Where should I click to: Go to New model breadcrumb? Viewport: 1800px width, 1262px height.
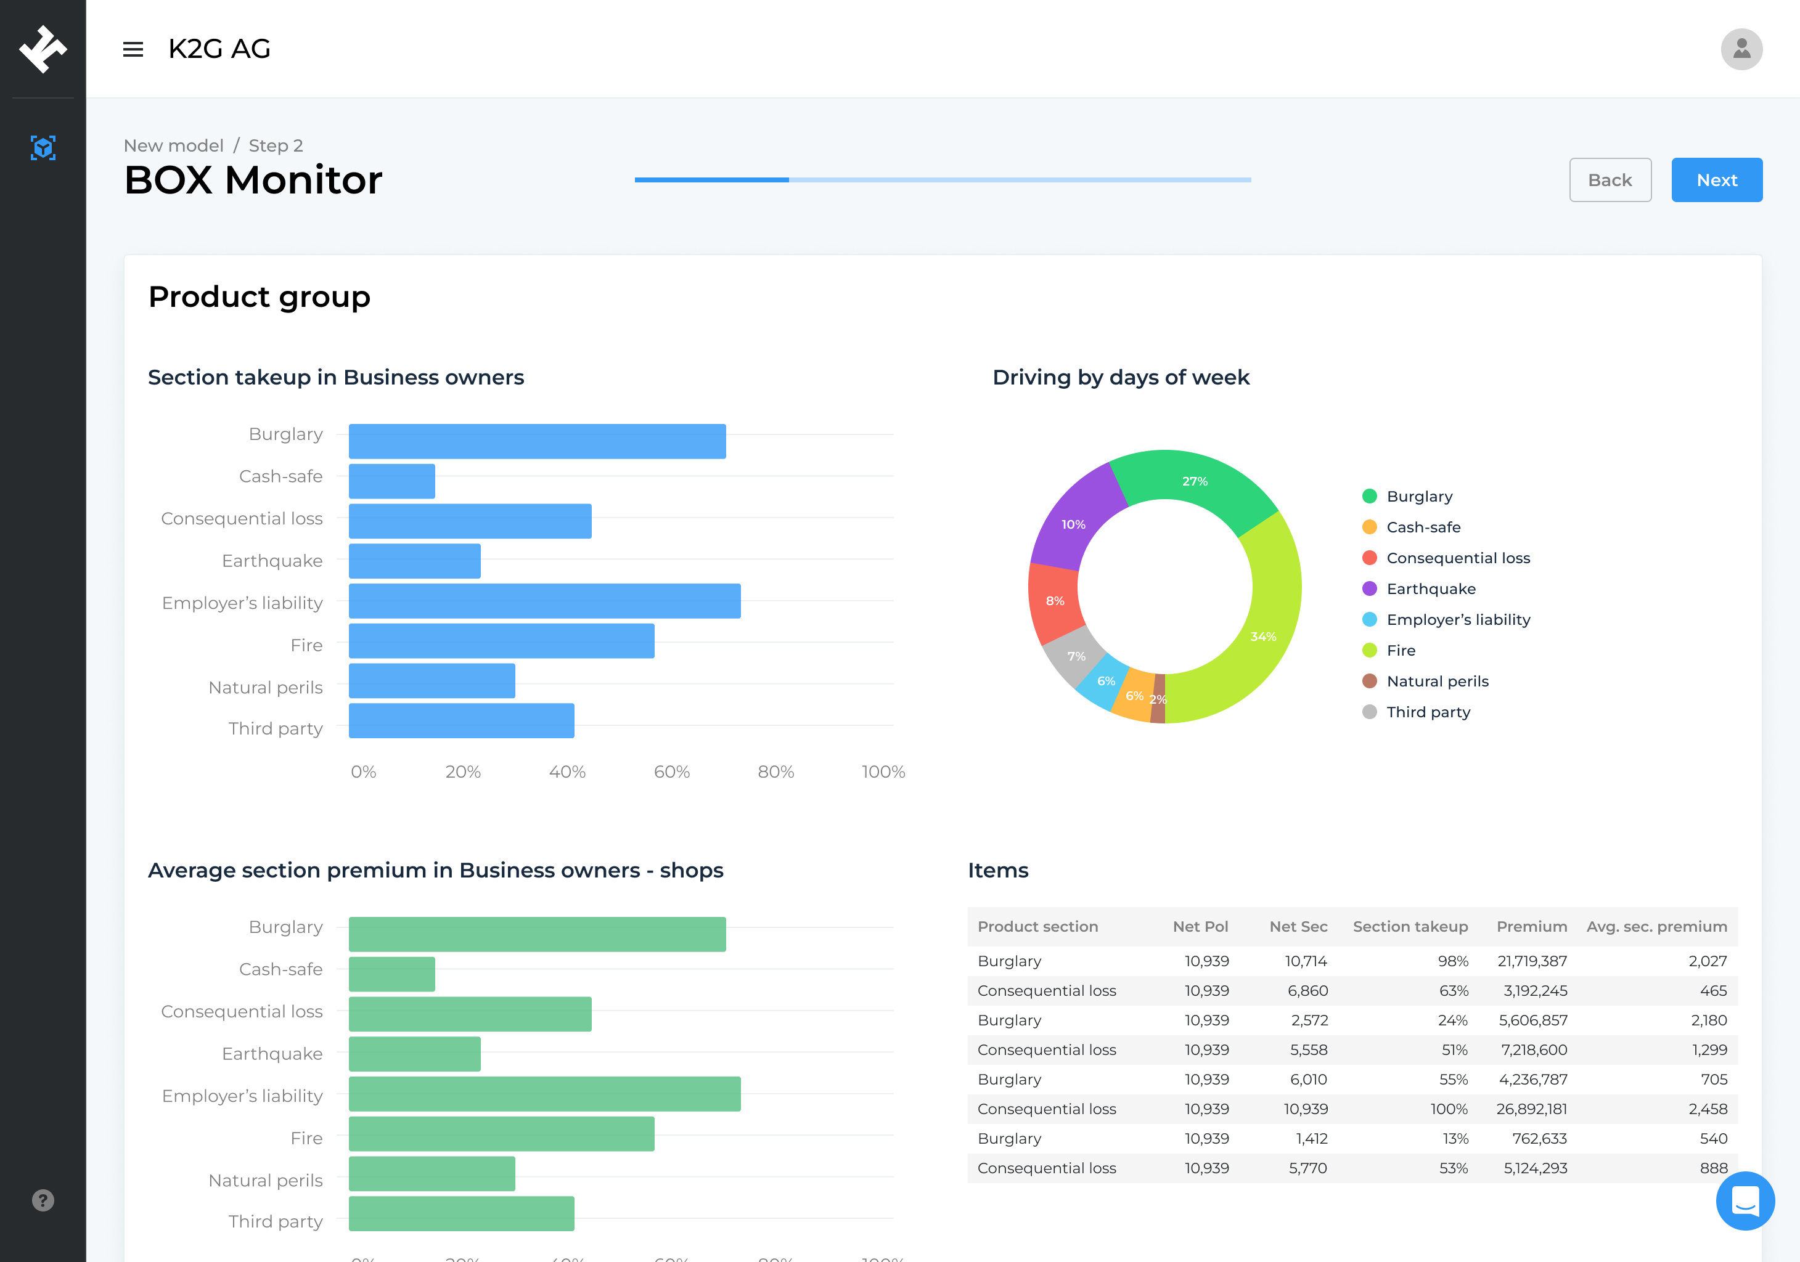click(x=173, y=146)
